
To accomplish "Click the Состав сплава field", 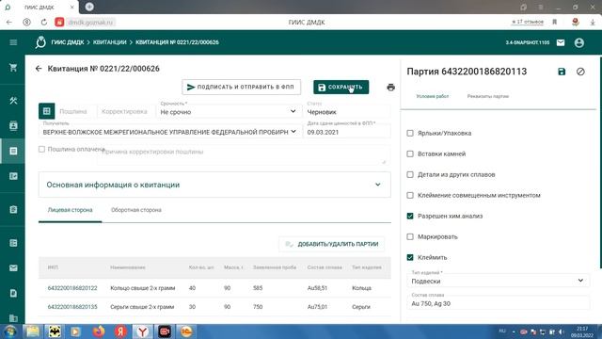I will tap(498, 302).
